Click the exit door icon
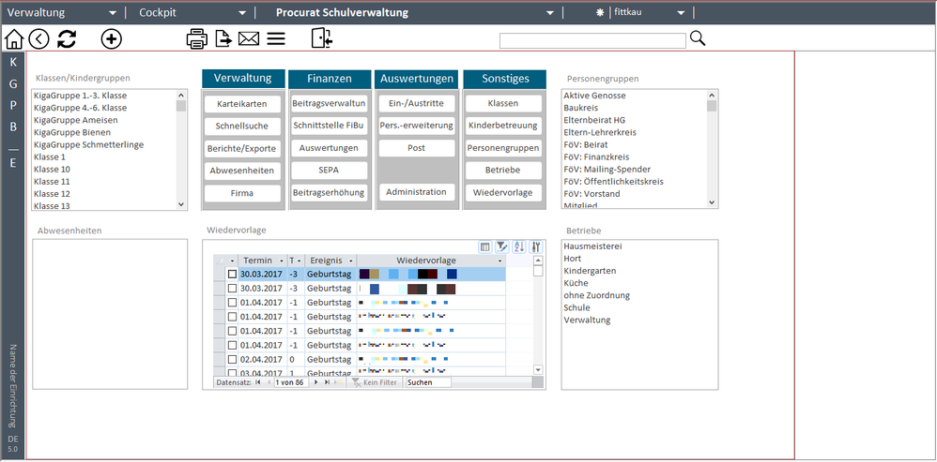This screenshot has height=462, width=937. [x=321, y=38]
